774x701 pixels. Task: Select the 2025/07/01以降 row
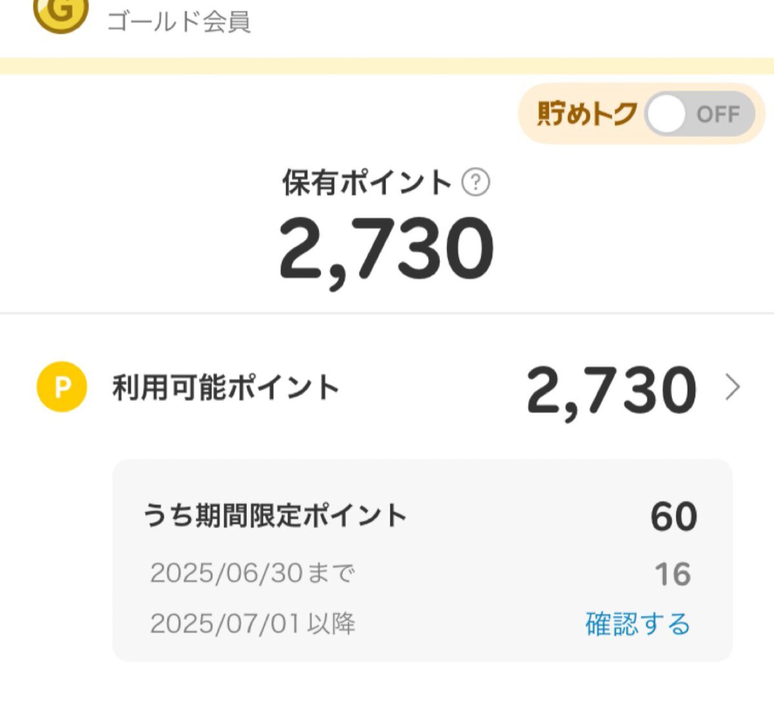point(421,624)
